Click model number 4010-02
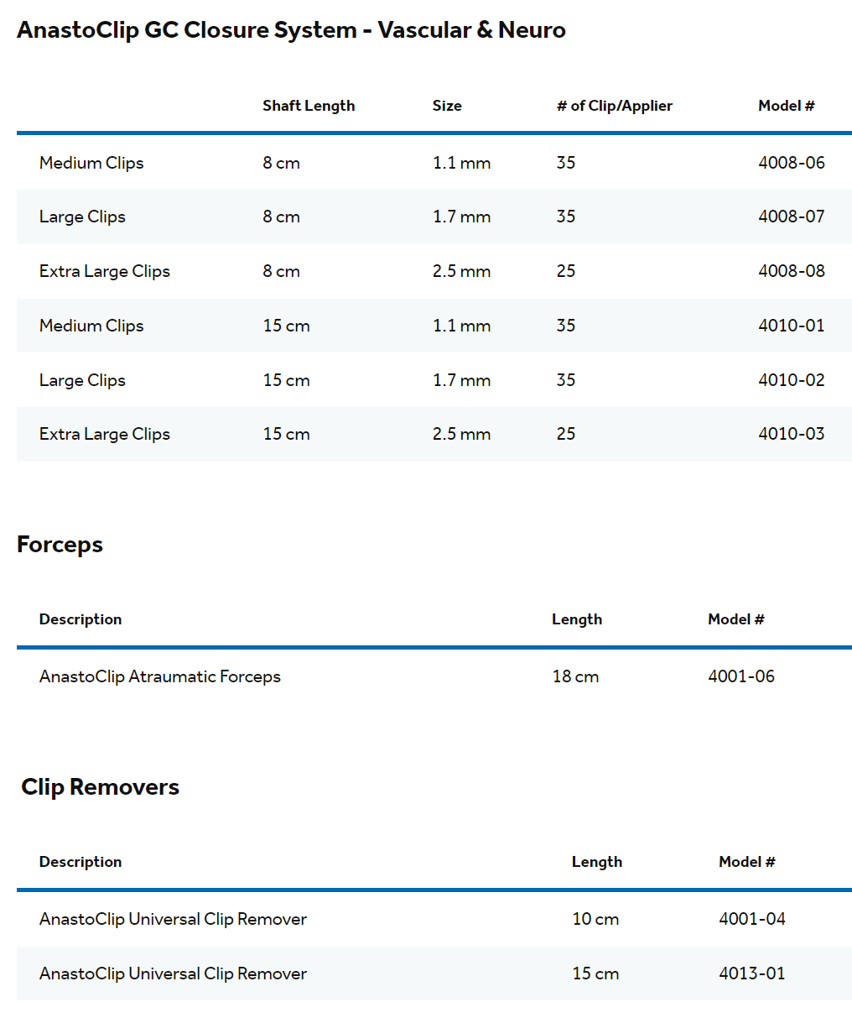The image size is (852, 1023). [x=791, y=380]
